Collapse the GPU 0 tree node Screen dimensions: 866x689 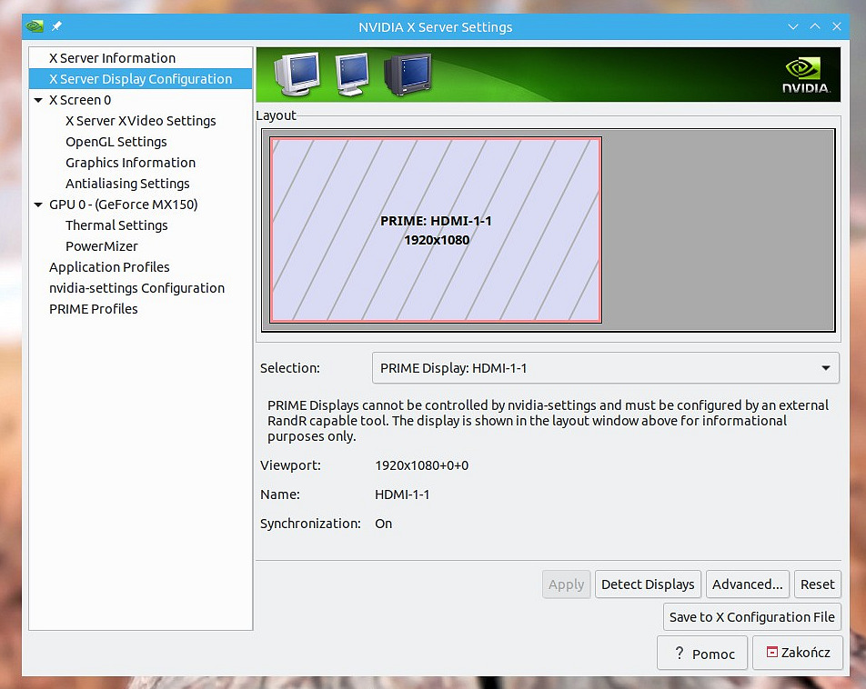(x=38, y=205)
